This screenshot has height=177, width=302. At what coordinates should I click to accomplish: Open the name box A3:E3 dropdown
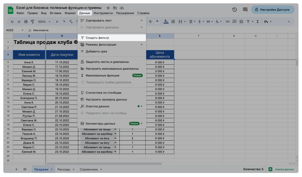tap(22, 30)
